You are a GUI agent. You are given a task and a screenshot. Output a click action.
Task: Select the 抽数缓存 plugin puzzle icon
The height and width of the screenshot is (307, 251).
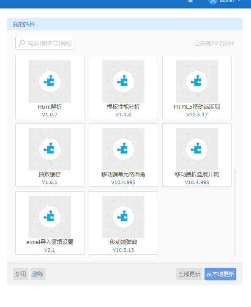click(50, 149)
